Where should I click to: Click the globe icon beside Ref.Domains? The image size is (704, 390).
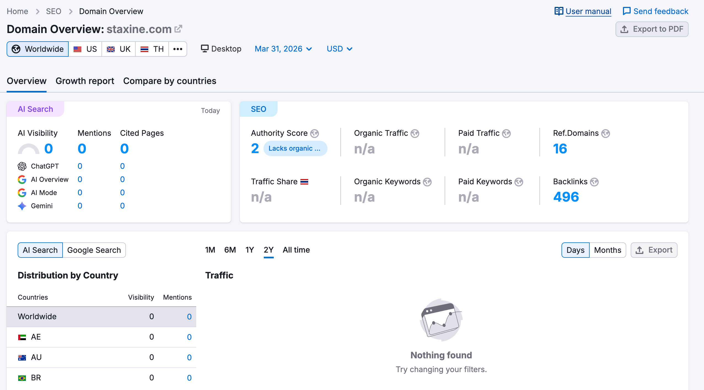pyautogui.click(x=606, y=134)
